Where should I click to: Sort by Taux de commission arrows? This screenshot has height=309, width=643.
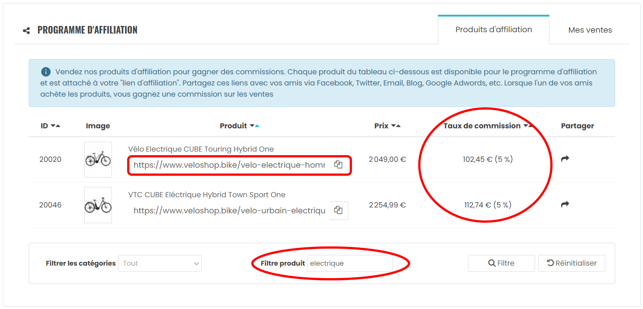point(527,126)
